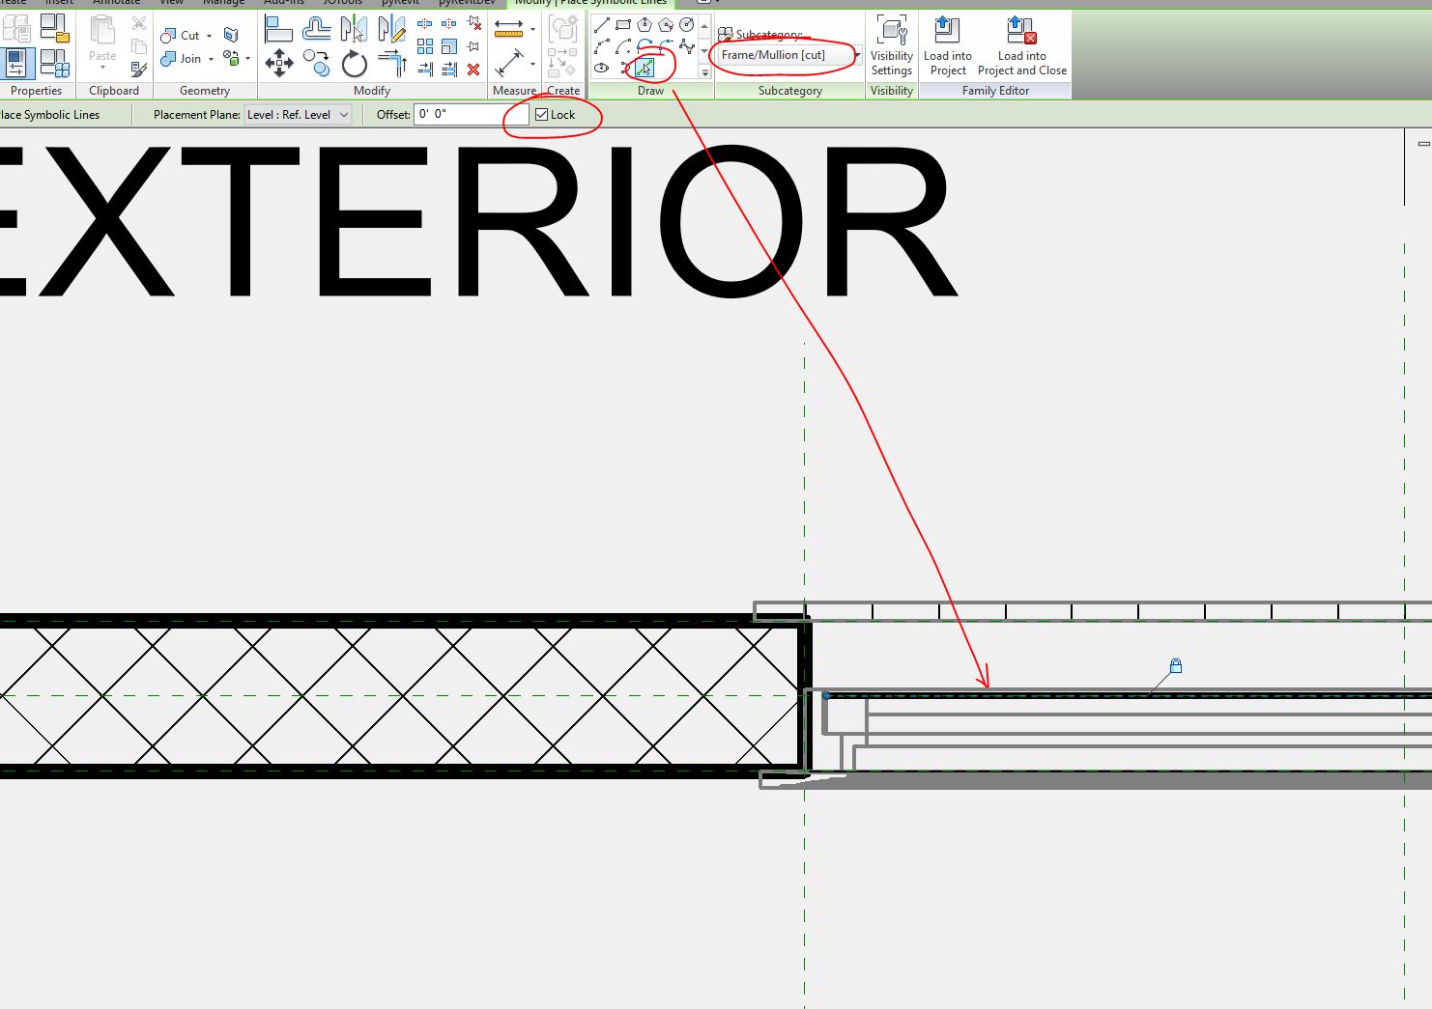Select the Start-End-Radius Arc tool
The image size is (1432, 1009).
(x=602, y=46)
